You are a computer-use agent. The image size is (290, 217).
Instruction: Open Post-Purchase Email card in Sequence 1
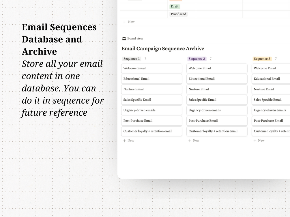coord(152,121)
